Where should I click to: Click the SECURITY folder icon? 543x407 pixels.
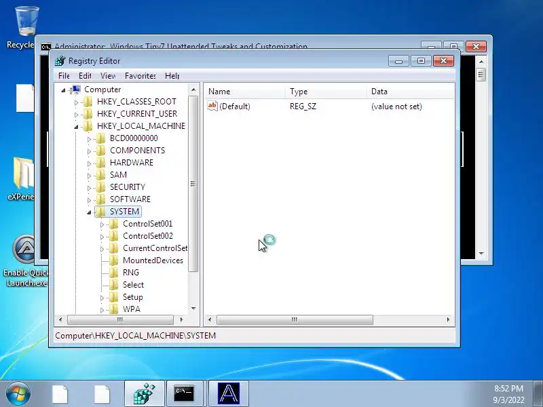100,187
